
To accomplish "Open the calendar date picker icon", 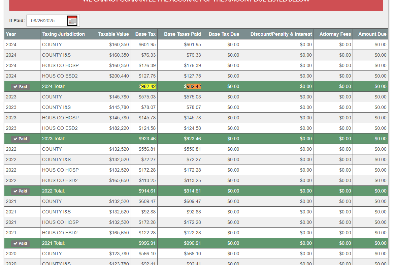I will point(72,21).
